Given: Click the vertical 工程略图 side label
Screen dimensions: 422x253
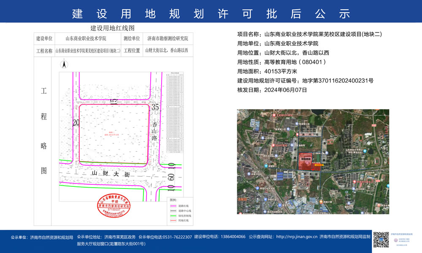Looking at the screenshot, I should (x=43, y=131).
